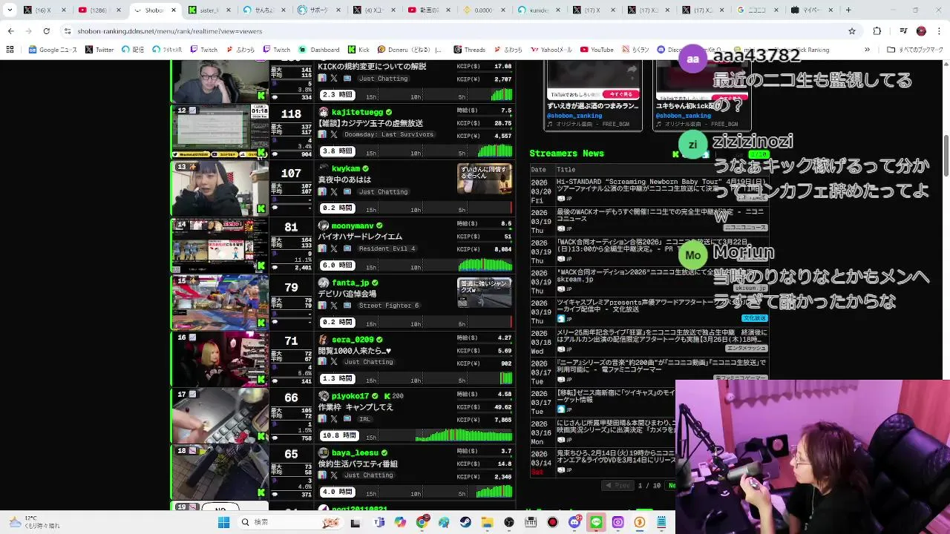This screenshot has width=950, height=534.
Task: Open the X profile icon for fanta_jp
Action: (334, 306)
